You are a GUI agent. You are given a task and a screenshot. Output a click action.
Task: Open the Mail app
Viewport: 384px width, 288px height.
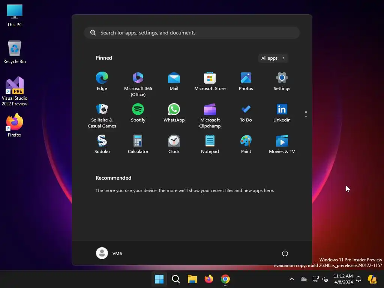174,81
